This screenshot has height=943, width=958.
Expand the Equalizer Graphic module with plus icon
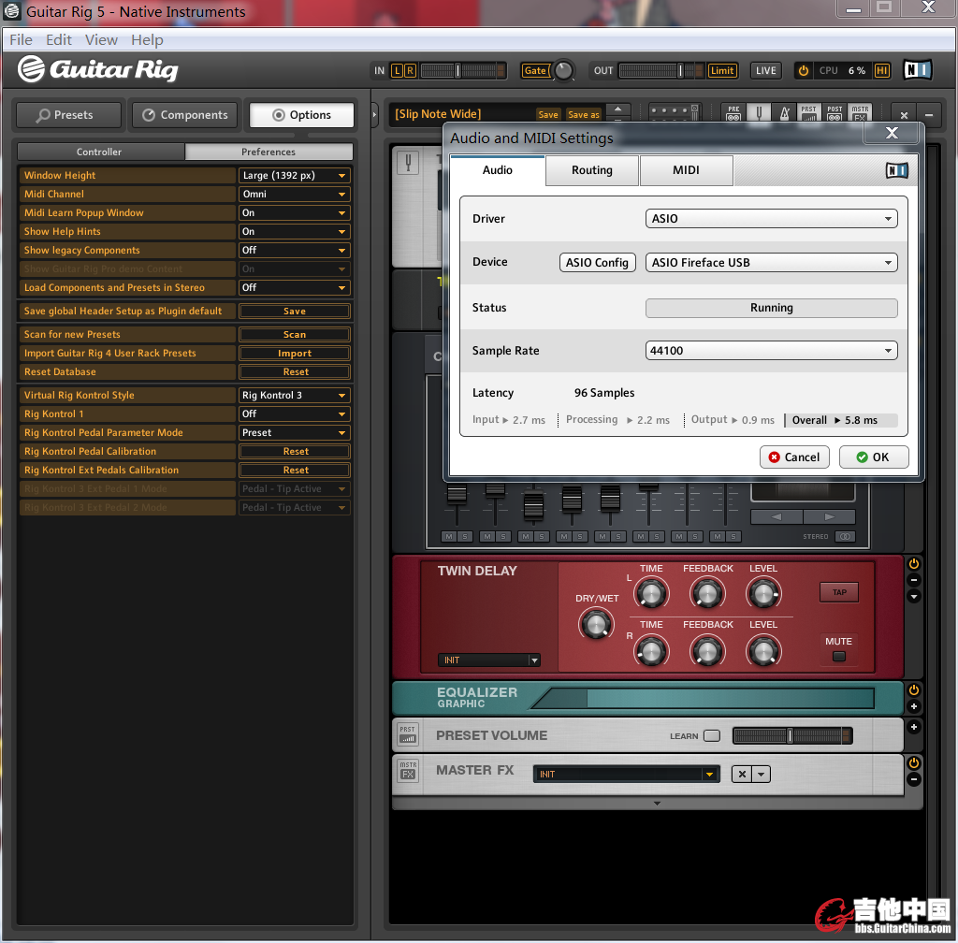(x=914, y=707)
